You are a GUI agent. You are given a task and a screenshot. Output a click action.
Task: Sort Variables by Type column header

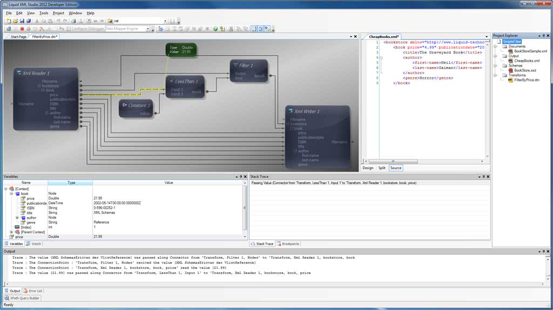[70, 183]
